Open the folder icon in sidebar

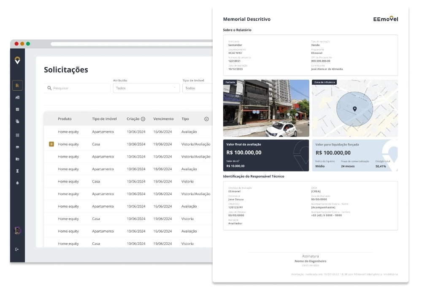point(17,159)
